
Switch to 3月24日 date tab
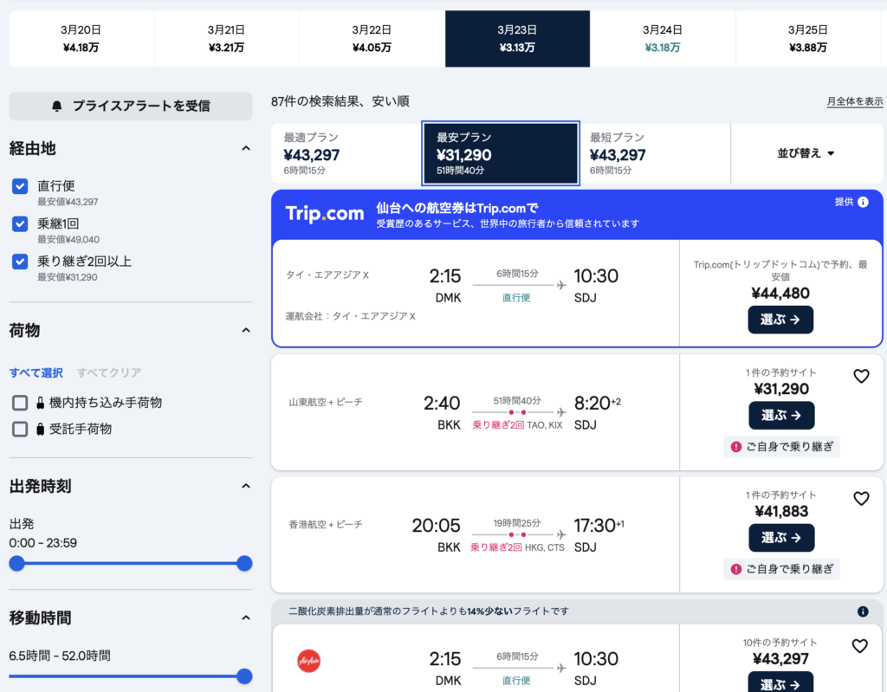click(663, 39)
